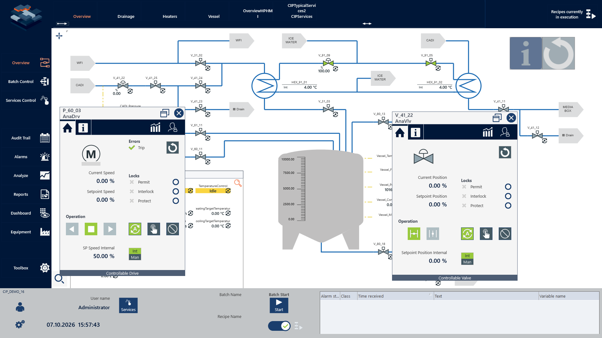The image size is (602, 338).
Task: Click the P_60_03 faceplate trends chart icon
Action: (x=155, y=127)
